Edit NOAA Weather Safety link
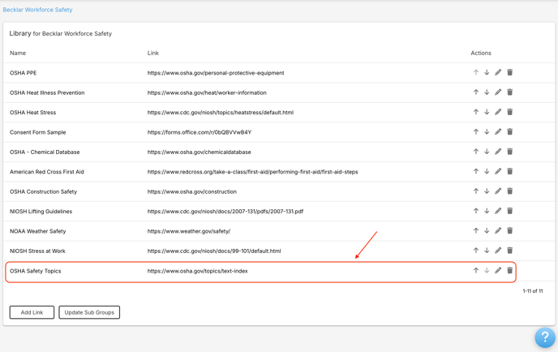 click(x=498, y=231)
